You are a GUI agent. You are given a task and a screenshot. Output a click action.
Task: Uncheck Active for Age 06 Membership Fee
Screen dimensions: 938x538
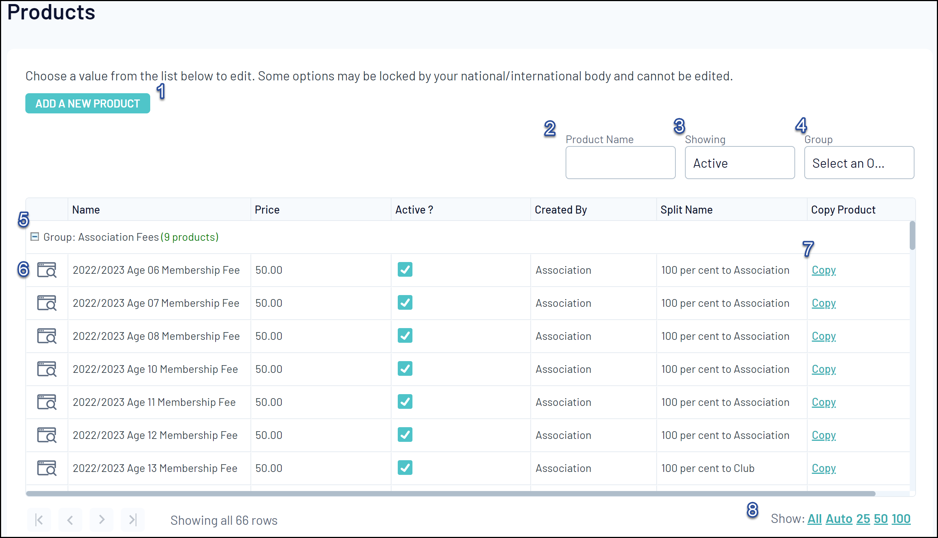(x=405, y=270)
